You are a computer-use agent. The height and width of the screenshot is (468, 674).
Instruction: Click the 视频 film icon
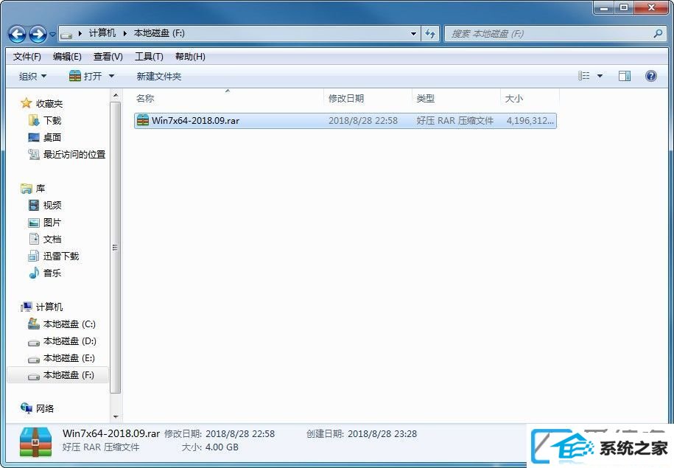34,205
